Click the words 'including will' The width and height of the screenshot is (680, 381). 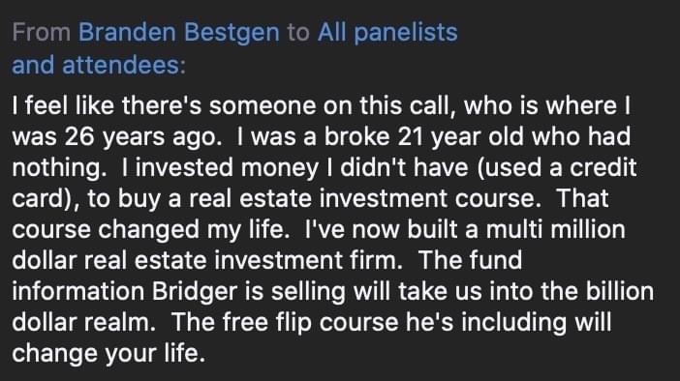[x=537, y=323]
